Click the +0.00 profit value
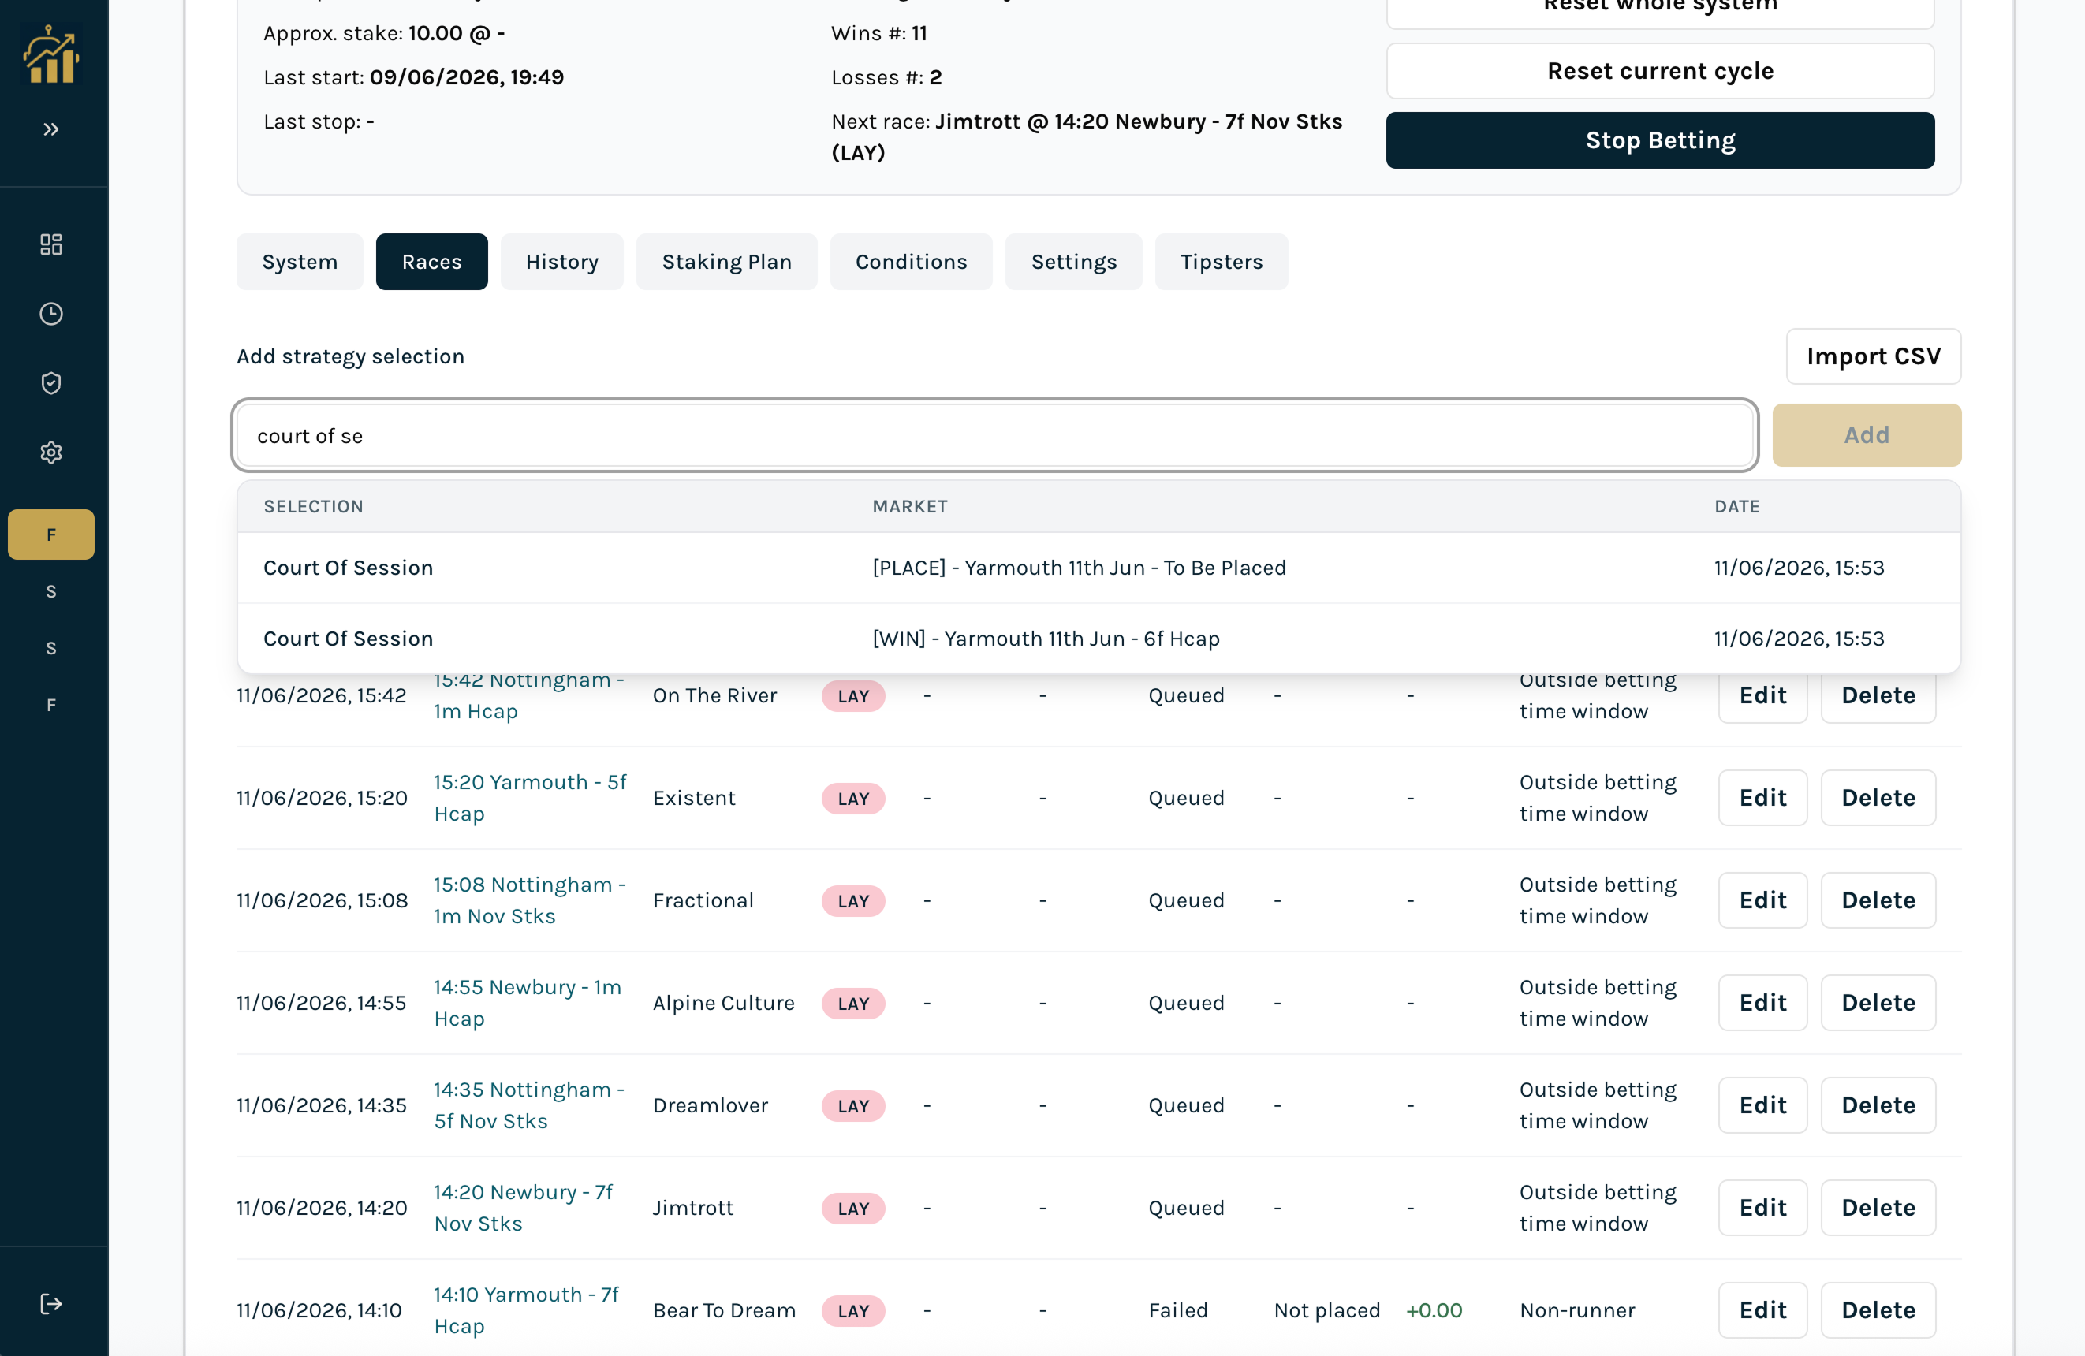This screenshot has width=2085, height=1356. [1434, 1310]
